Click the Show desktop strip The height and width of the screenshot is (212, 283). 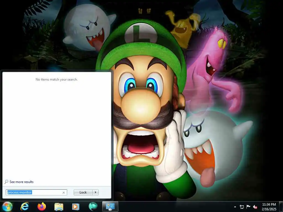pos(281,207)
